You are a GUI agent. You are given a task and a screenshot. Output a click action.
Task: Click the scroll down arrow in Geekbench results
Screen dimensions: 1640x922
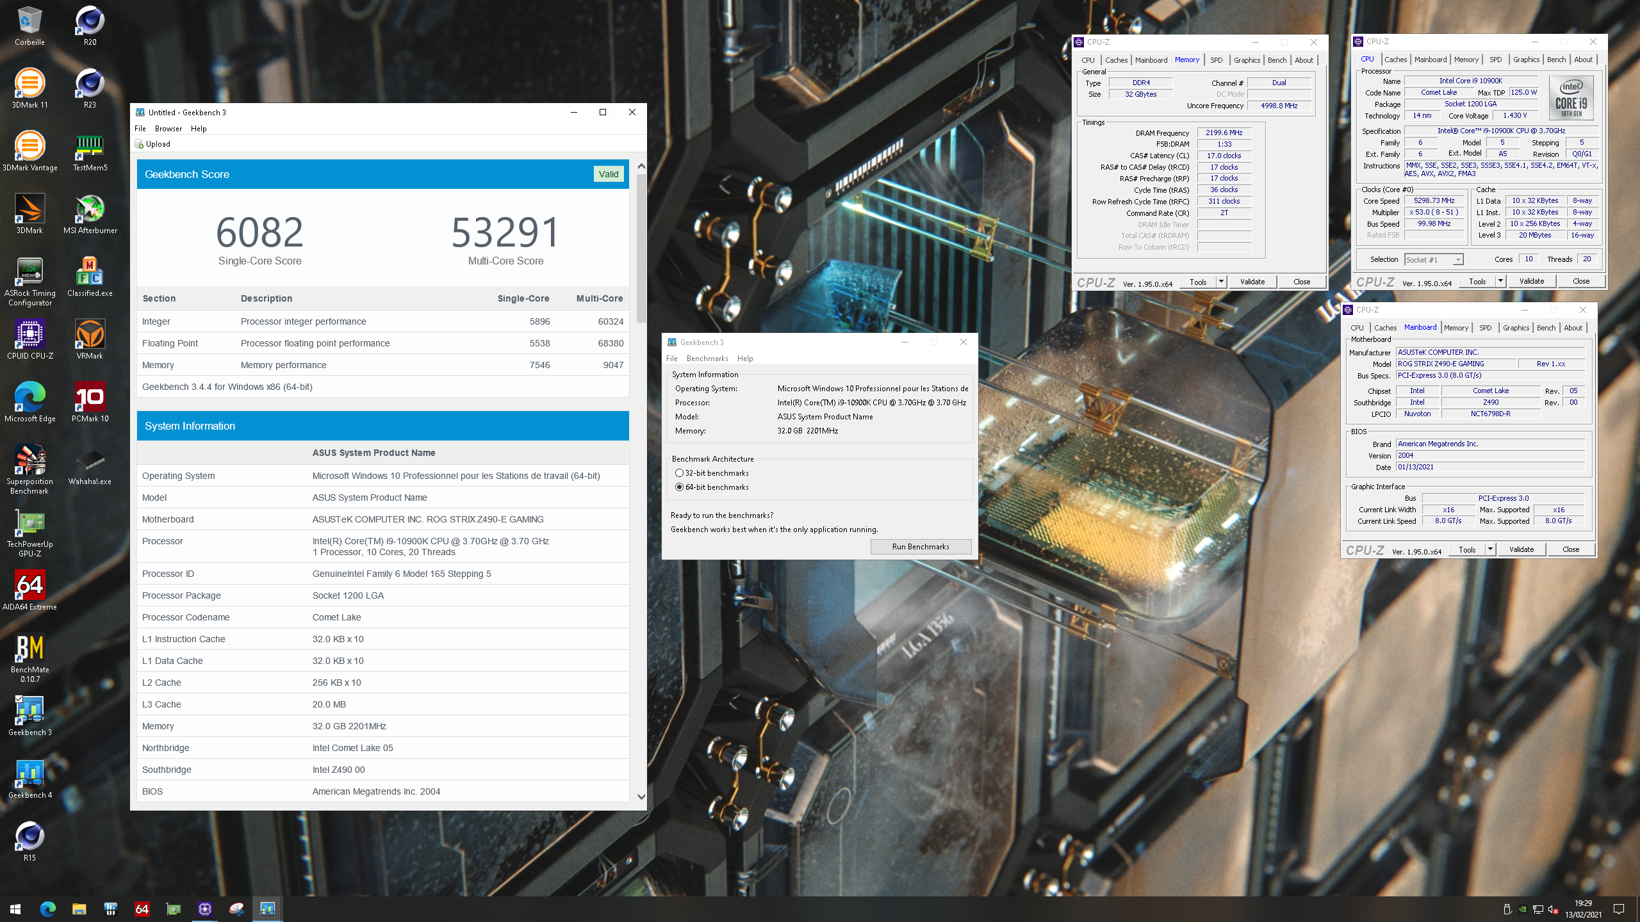641,797
